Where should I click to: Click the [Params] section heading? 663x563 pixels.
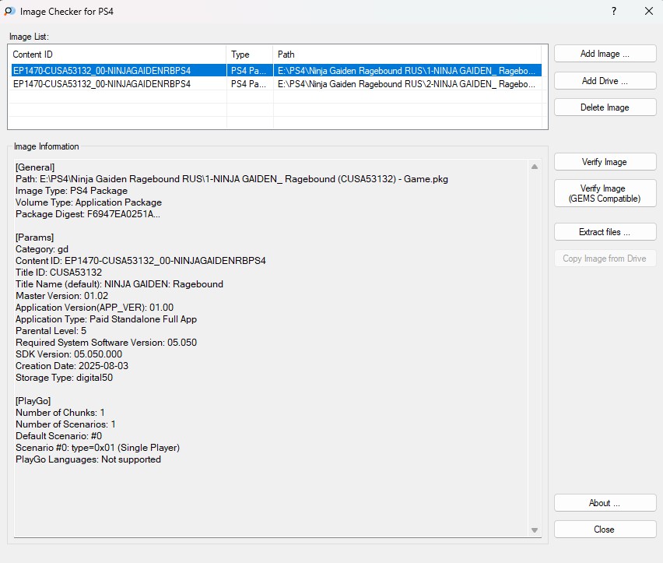click(x=35, y=238)
